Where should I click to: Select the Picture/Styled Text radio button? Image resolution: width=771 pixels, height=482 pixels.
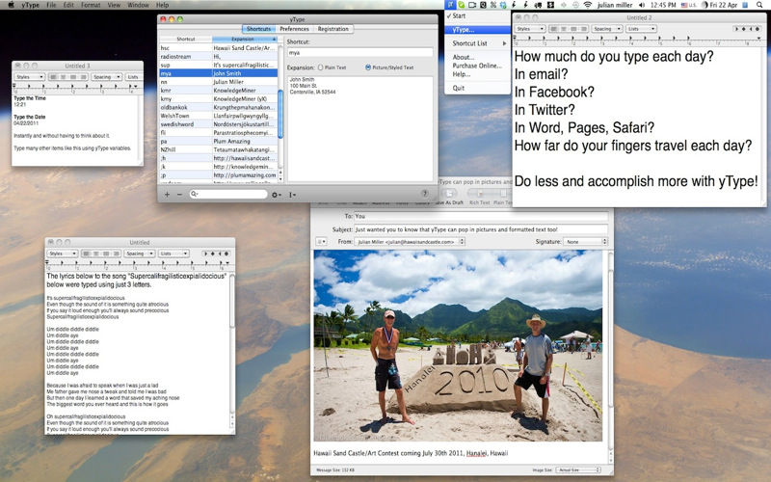368,67
